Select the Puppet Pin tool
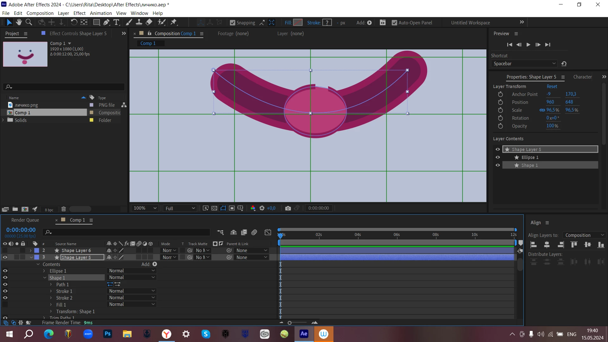608x342 pixels. pyautogui.click(x=174, y=22)
